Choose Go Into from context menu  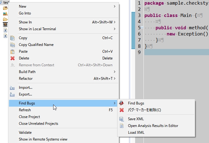[25, 13]
